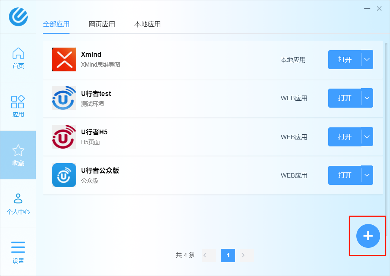Close the application window
Image resolution: width=390 pixels, height=276 pixels.
379,8
